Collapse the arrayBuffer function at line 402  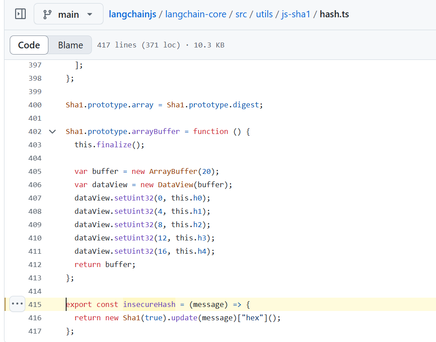tap(52, 131)
